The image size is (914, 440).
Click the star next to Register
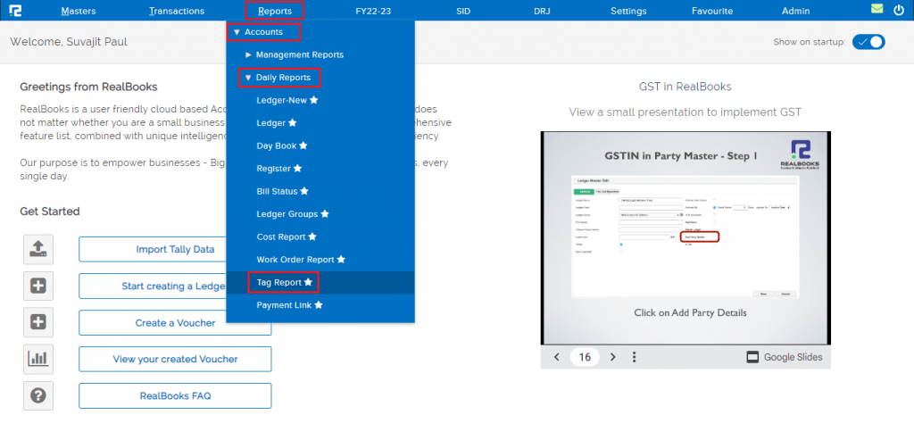click(297, 169)
